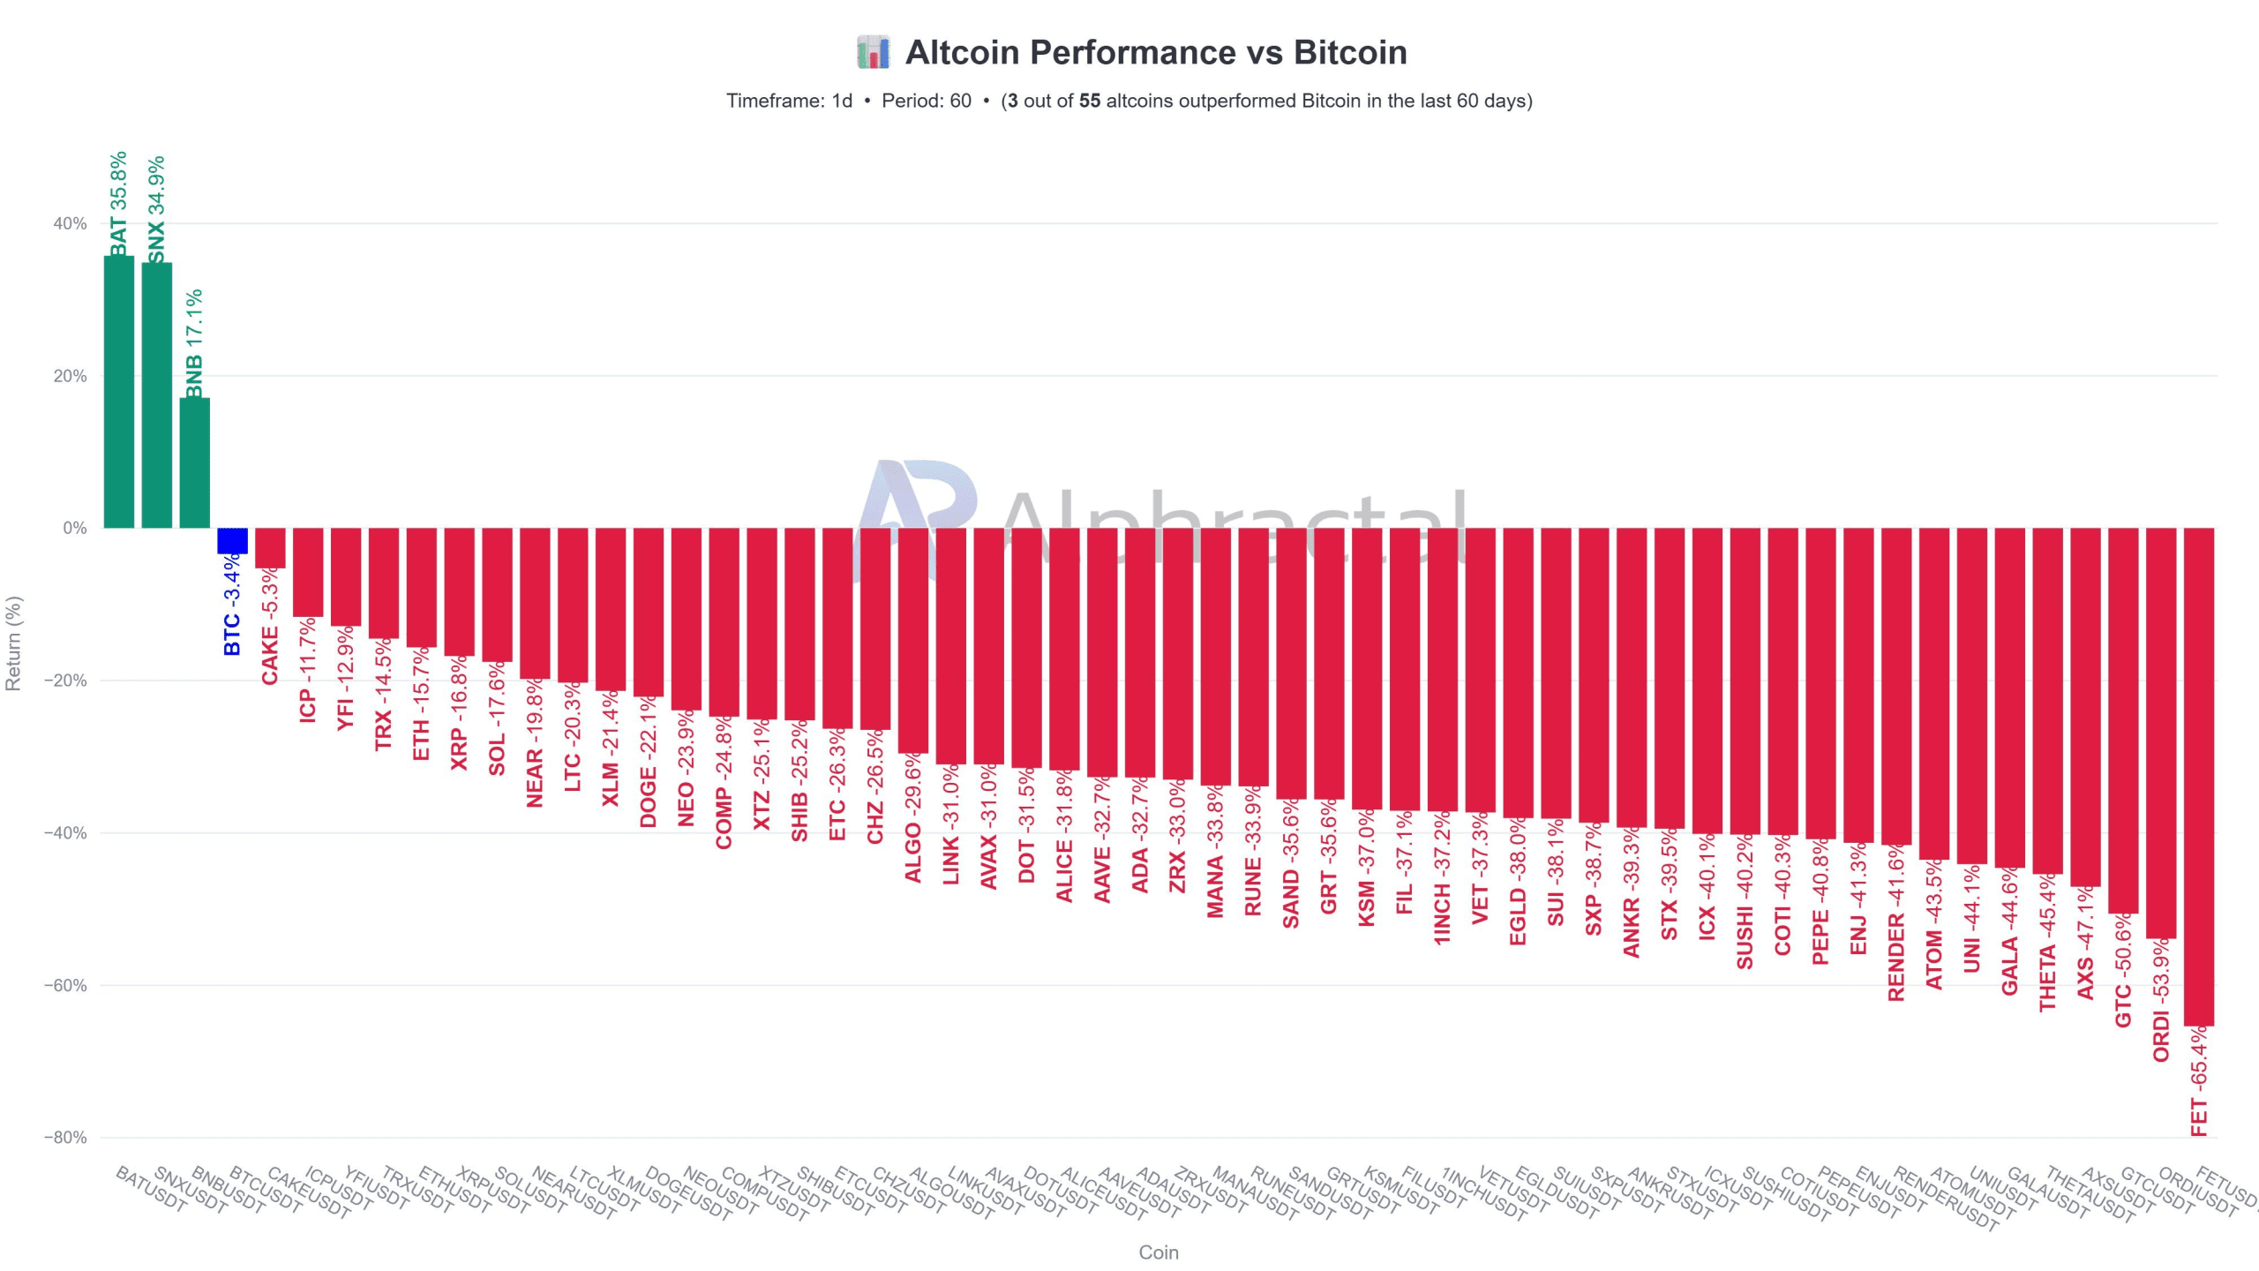This screenshot has height=1271, width=2259.
Task: Click the −80% y-axis tick label
Action: click(65, 1138)
